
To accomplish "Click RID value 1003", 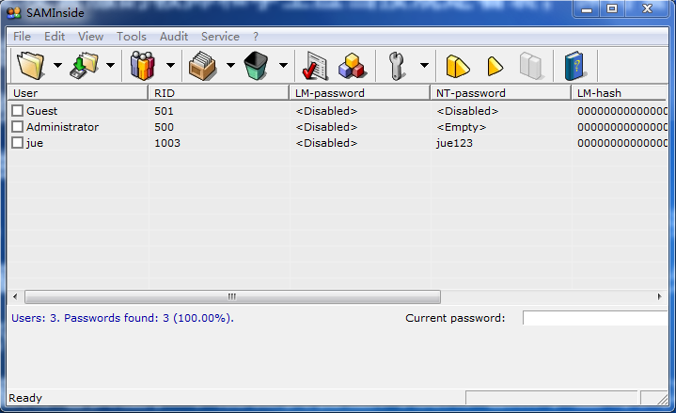I will 167,143.
